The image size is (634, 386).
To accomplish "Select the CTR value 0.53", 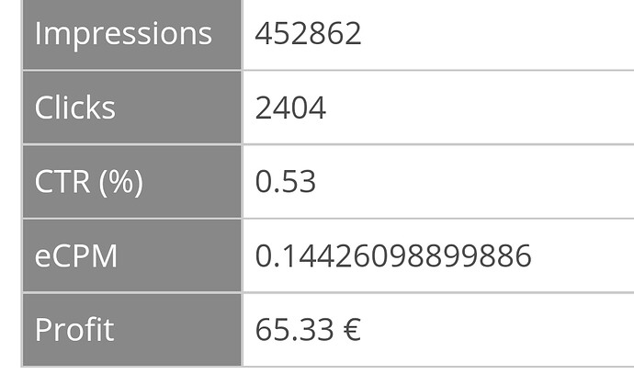I will [285, 182].
